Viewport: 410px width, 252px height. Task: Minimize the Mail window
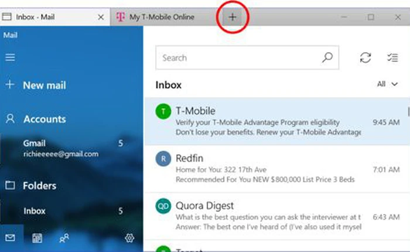344,17
